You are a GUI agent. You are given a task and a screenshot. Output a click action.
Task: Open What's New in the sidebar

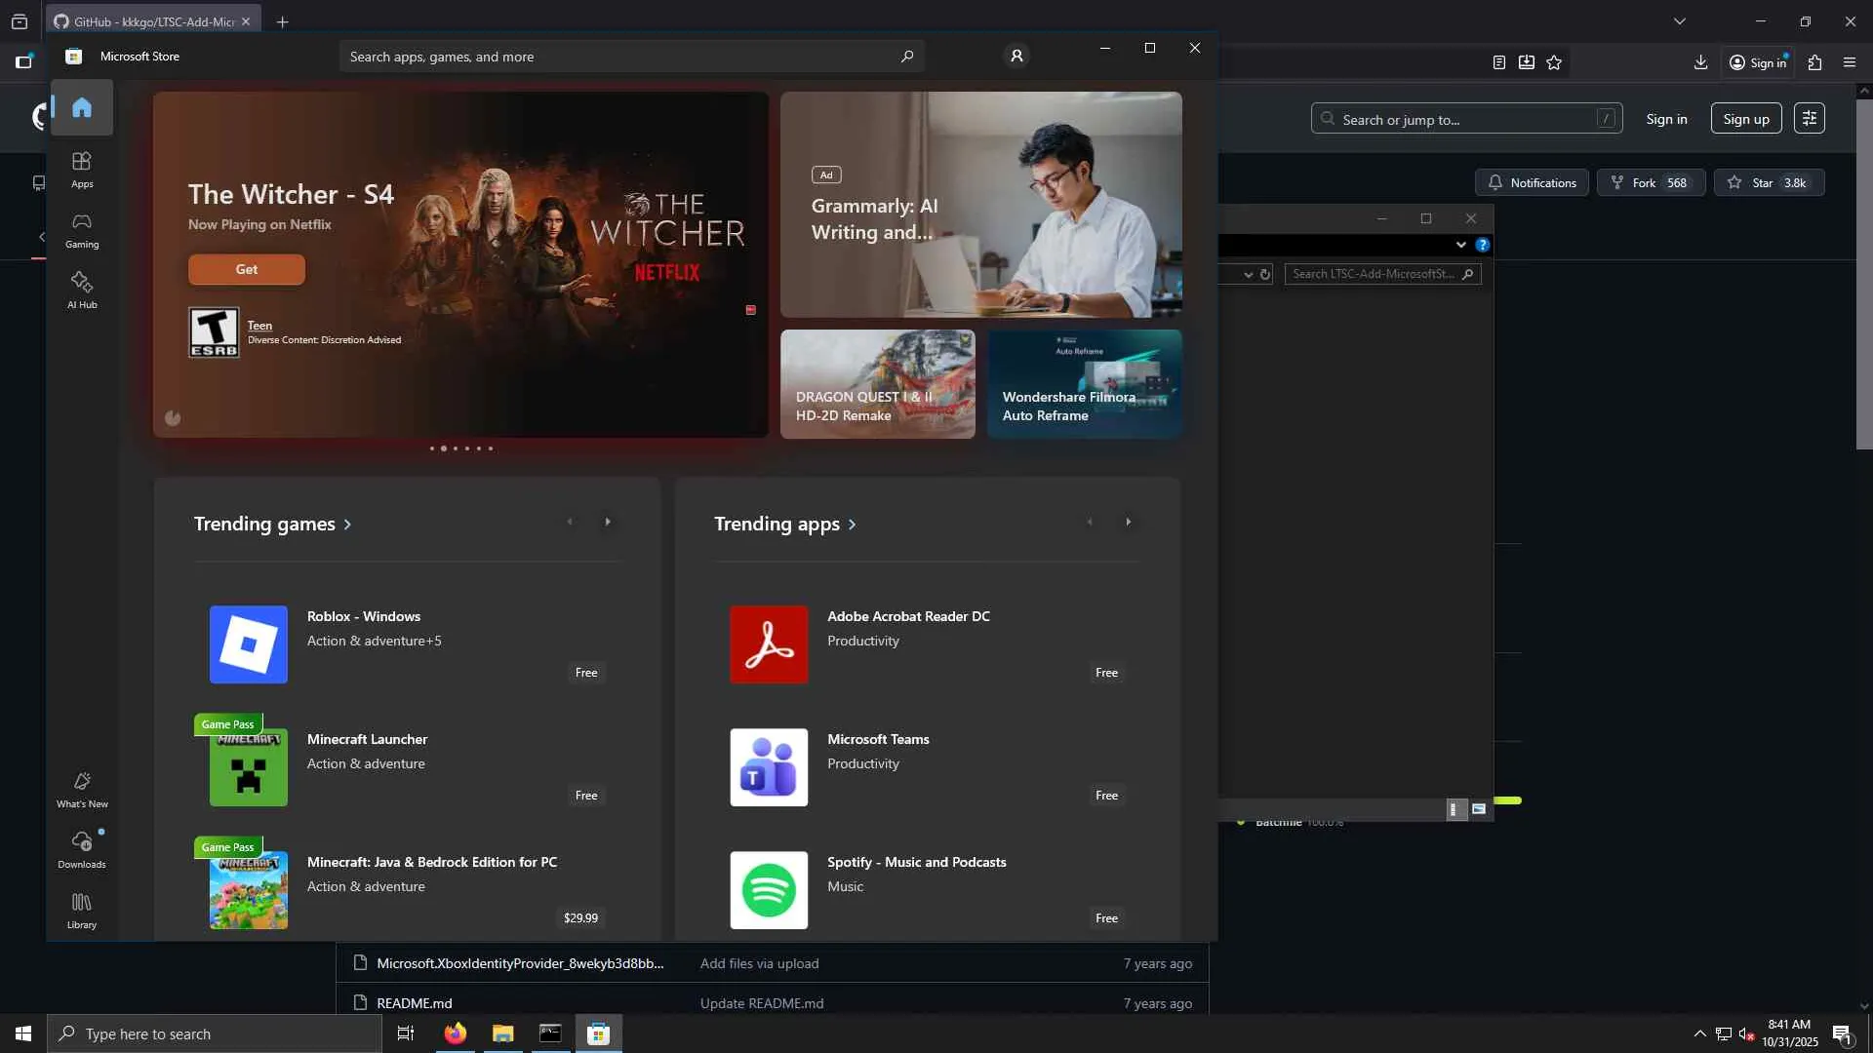pyautogui.click(x=82, y=790)
